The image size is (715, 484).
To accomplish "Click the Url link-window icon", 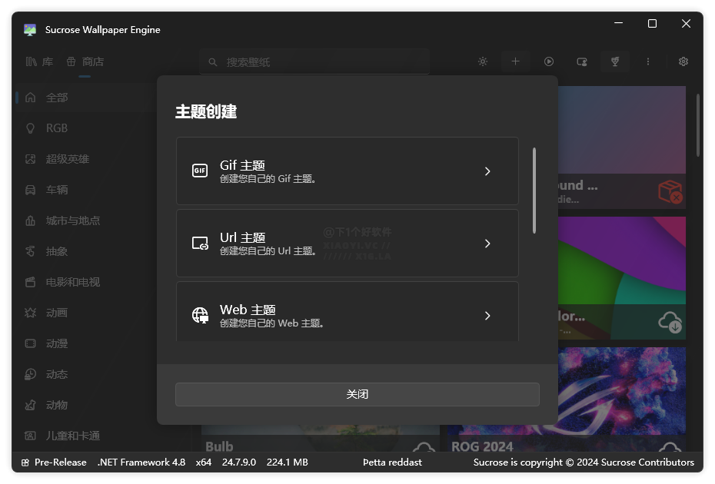I will [200, 243].
